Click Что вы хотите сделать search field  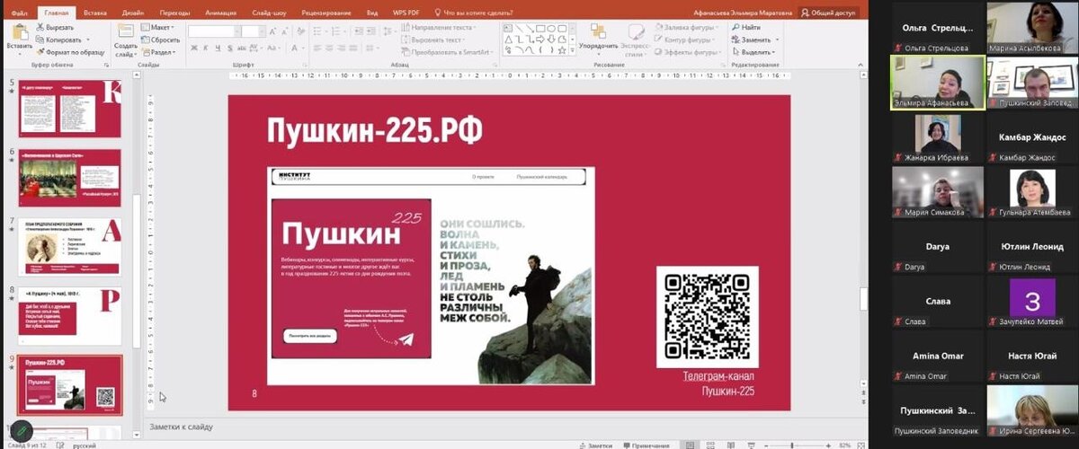pyautogui.click(x=473, y=13)
